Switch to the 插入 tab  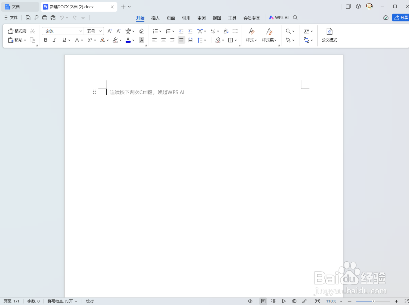(x=155, y=18)
